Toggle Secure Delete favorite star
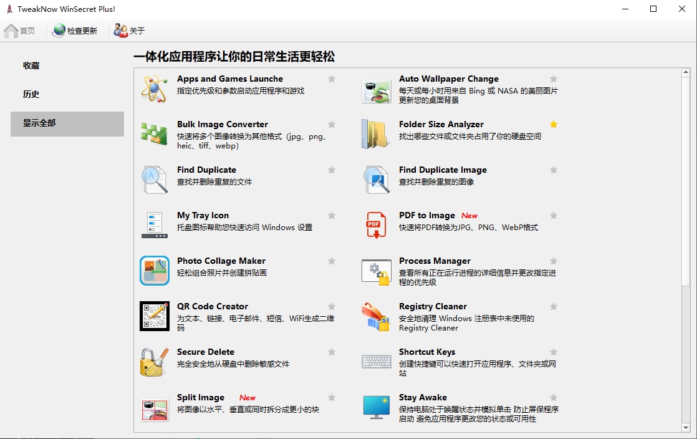Viewport: 697px width, 439px height. coord(332,352)
